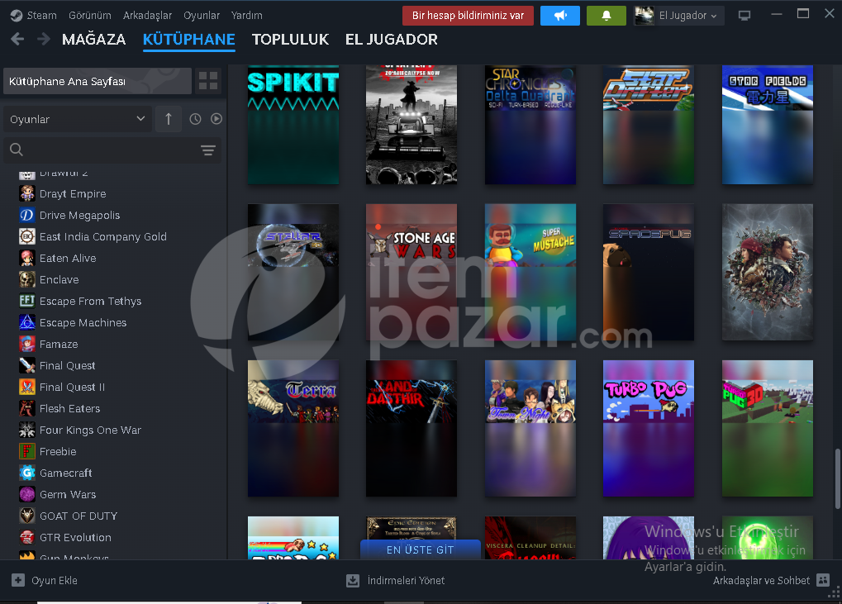Open Turbo Pug game cover
The height and width of the screenshot is (604, 842).
(x=649, y=428)
